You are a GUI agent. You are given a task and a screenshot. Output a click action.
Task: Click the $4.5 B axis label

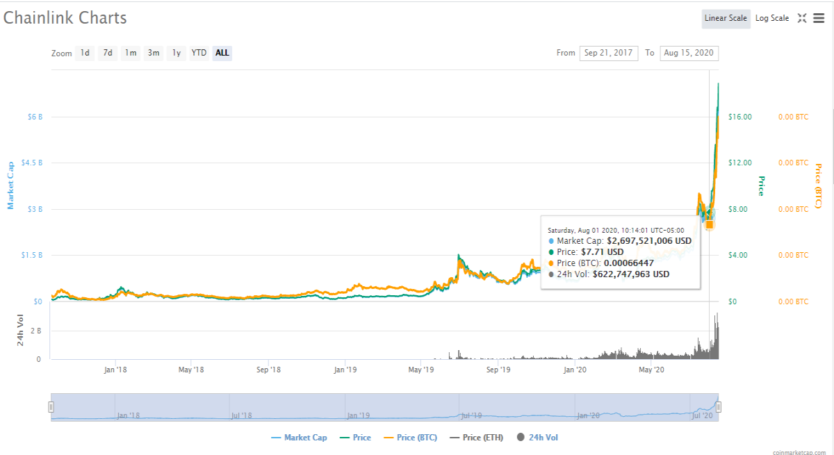(32, 163)
